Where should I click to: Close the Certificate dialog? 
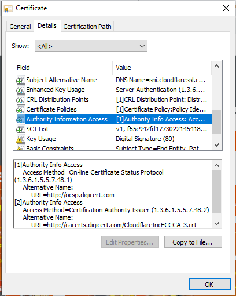click(x=226, y=8)
